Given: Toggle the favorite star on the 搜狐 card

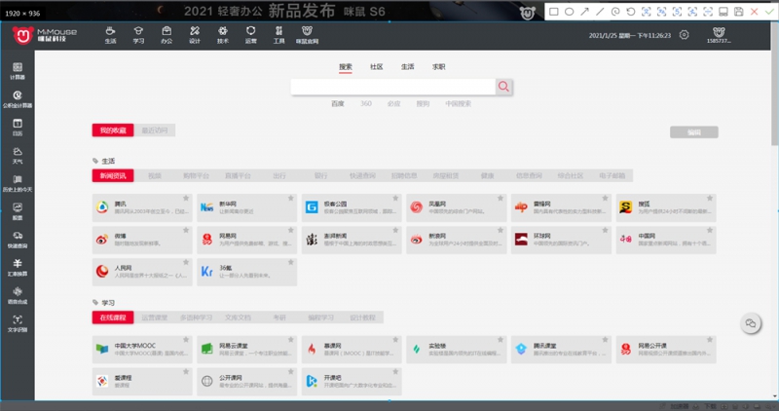Looking at the screenshot, I should coord(710,199).
